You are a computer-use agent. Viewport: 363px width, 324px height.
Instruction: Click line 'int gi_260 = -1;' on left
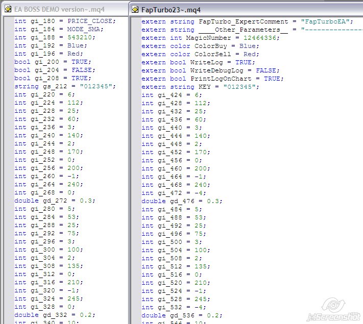46,176
